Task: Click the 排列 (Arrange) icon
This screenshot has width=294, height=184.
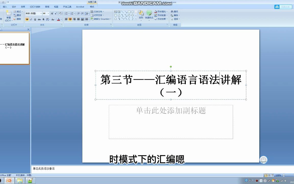Action: (141, 15)
